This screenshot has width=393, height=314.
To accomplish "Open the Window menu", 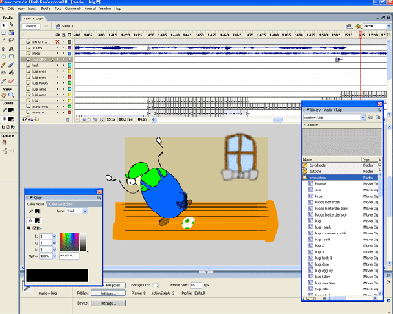I will point(105,8).
